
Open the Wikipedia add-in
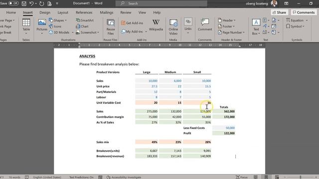coord(156,25)
